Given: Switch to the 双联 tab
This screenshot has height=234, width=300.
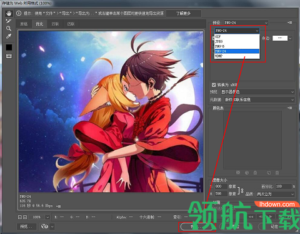Looking at the screenshot, I should point(55,24).
